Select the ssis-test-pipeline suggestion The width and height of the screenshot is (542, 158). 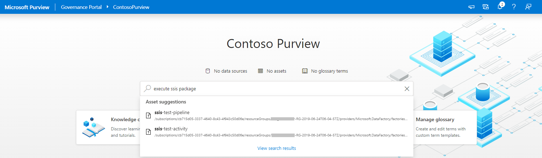pos(172,113)
